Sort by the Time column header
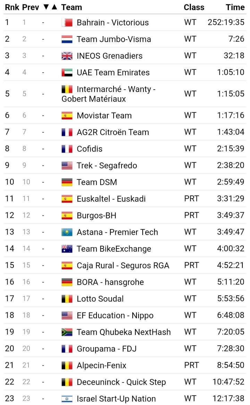This screenshot has width=250, height=405. coord(235,7)
